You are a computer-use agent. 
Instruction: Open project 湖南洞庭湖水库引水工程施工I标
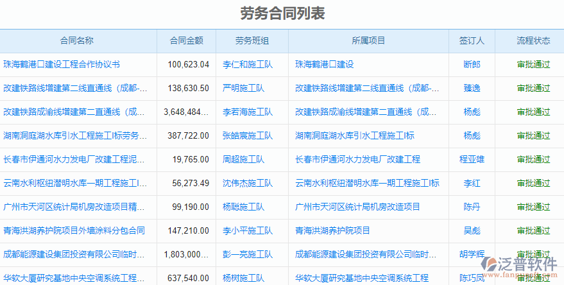(x=355, y=135)
